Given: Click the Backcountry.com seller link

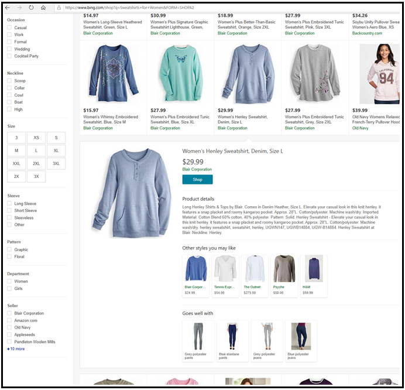Looking at the screenshot, I should click(367, 33).
